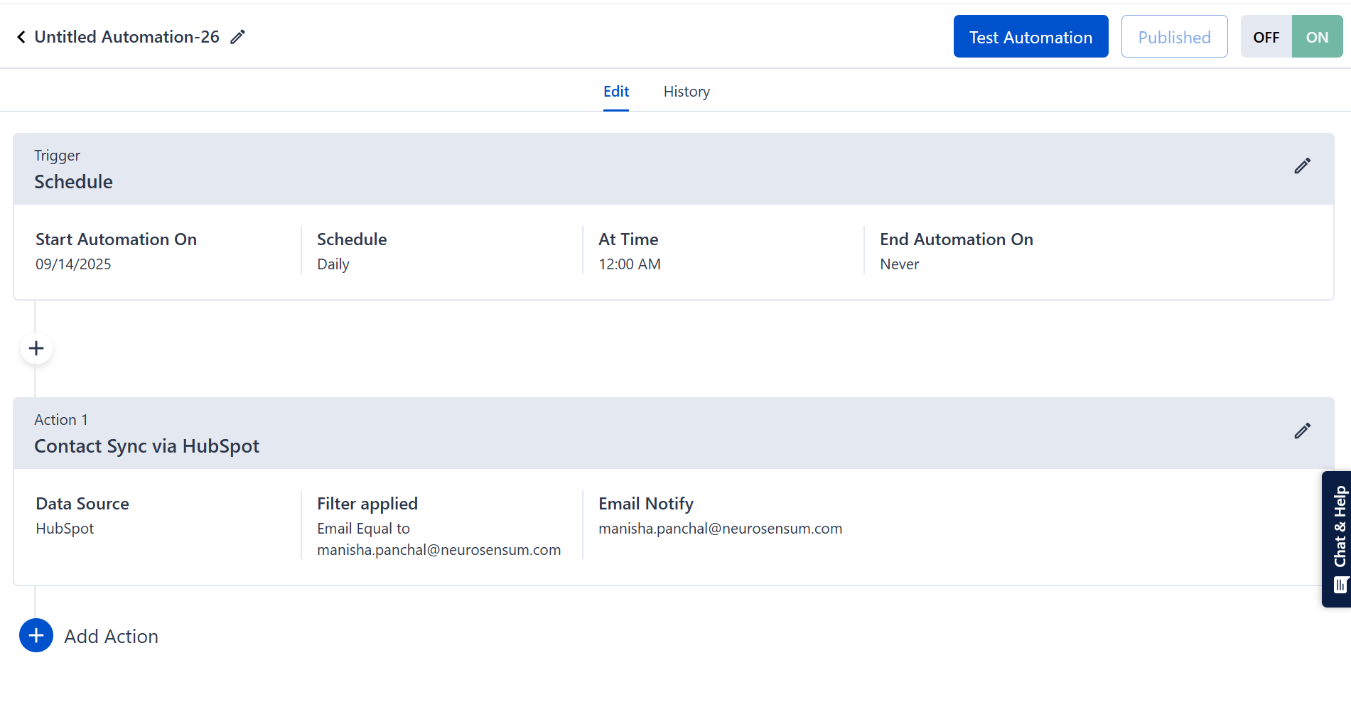Edit the Contact Sync via HubSpot action
Screen dimensions: 1351x707
pos(1302,431)
